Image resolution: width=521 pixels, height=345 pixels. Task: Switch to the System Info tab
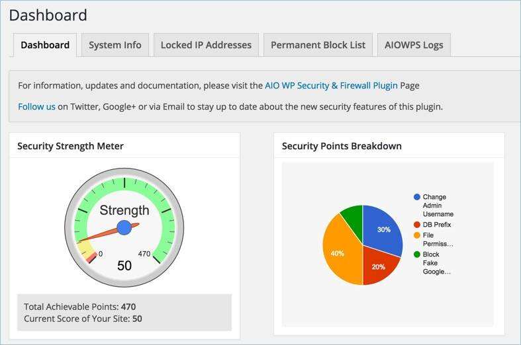[115, 45]
